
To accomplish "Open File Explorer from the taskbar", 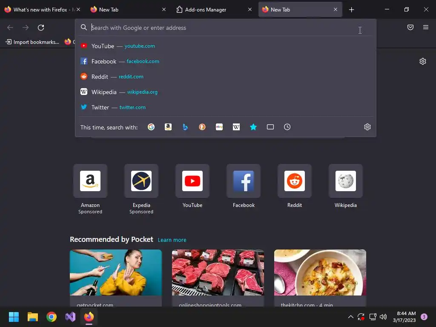I will (x=32, y=317).
